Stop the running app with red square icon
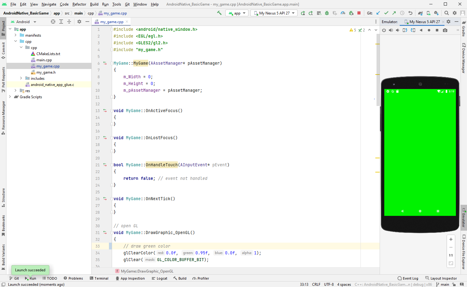Screen dimensions: 467x287 pos(359,13)
